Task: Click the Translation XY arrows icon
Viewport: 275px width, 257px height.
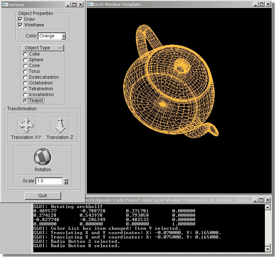Action: [x=26, y=125]
